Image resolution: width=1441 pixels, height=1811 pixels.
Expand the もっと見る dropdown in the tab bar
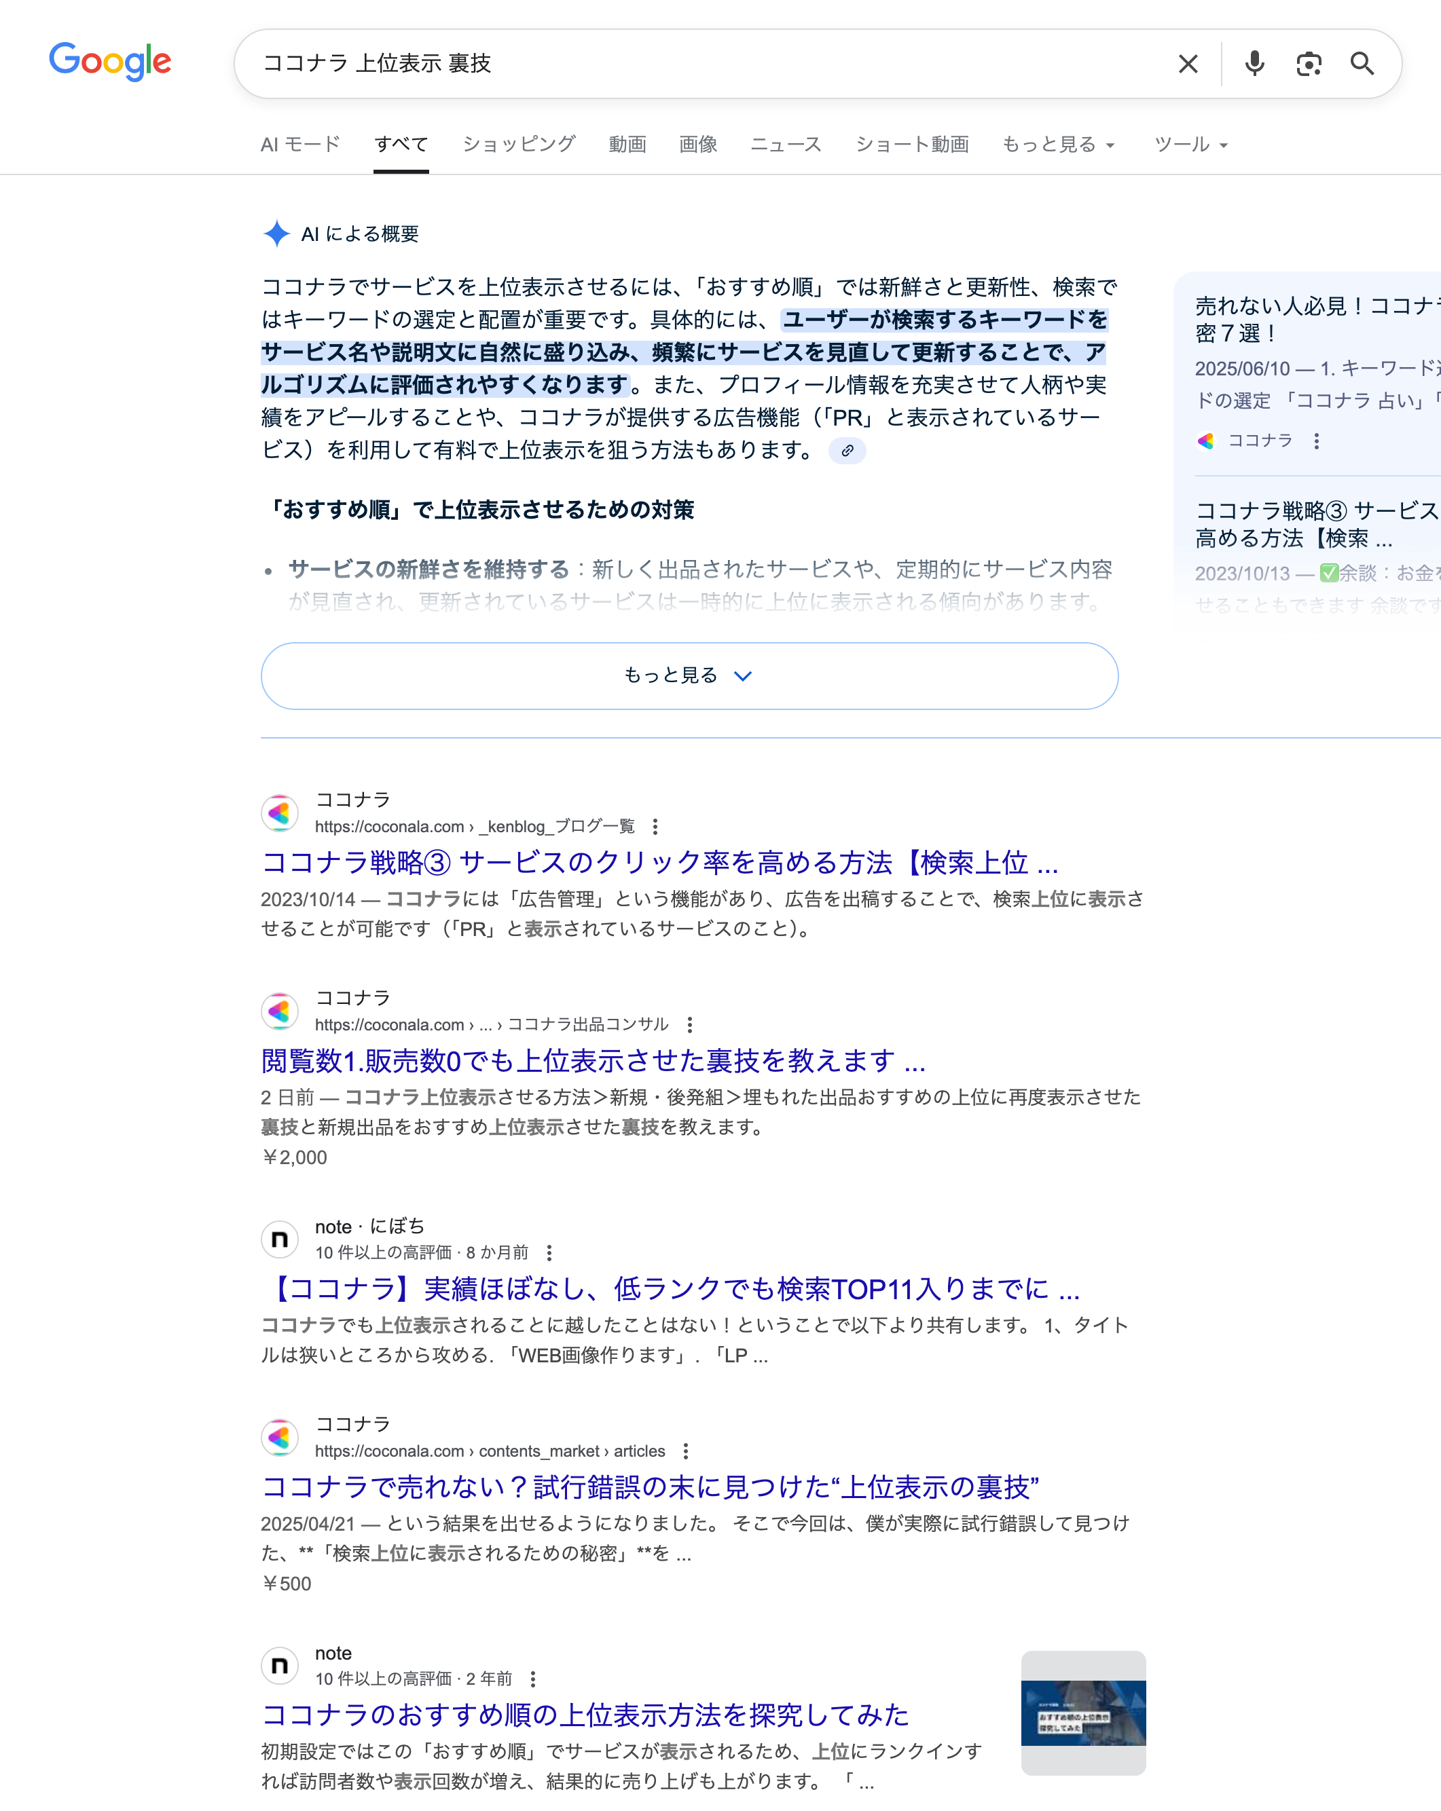[x=1058, y=145]
